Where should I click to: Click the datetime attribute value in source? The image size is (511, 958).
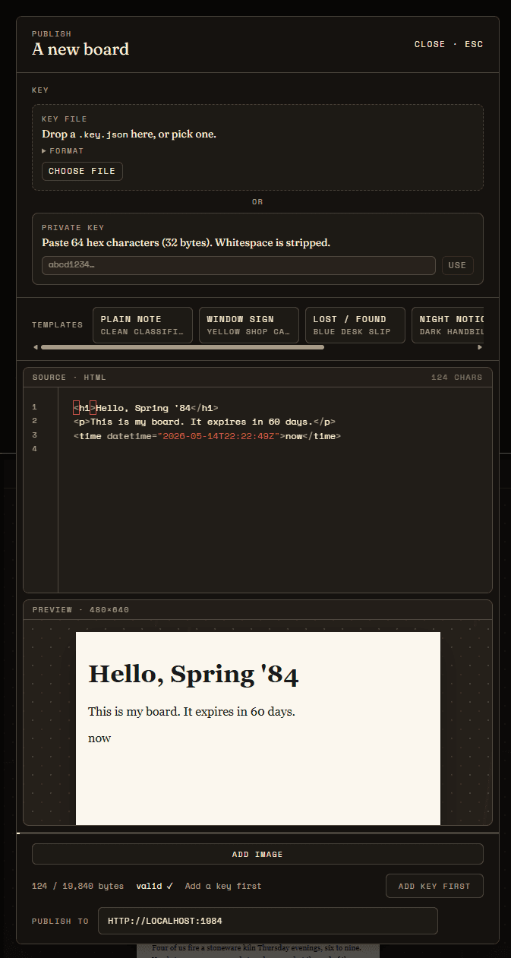point(219,436)
